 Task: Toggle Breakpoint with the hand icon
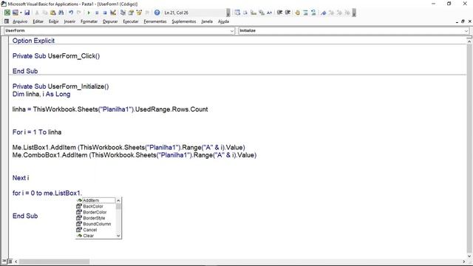tap(297, 13)
